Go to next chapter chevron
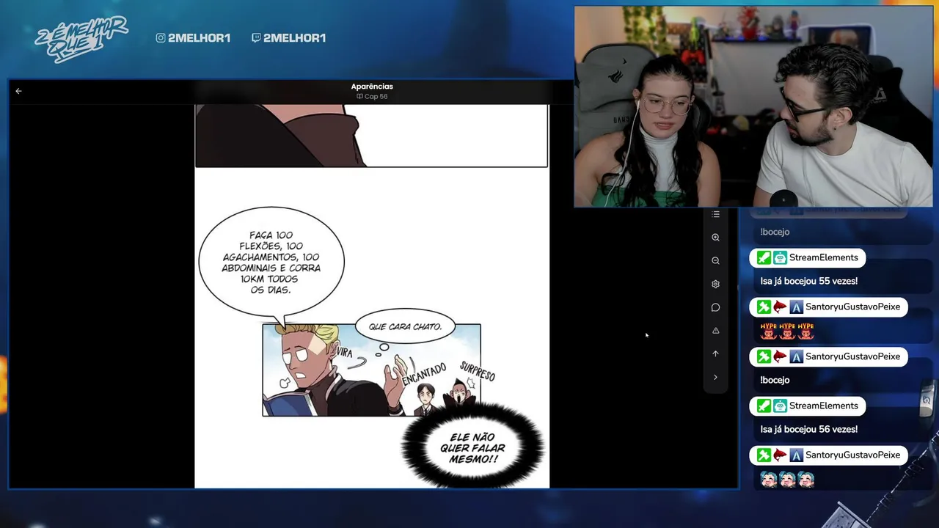939x528 pixels. click(x=715, y=377)
